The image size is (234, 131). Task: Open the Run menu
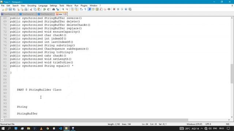[x=76, y=6]
